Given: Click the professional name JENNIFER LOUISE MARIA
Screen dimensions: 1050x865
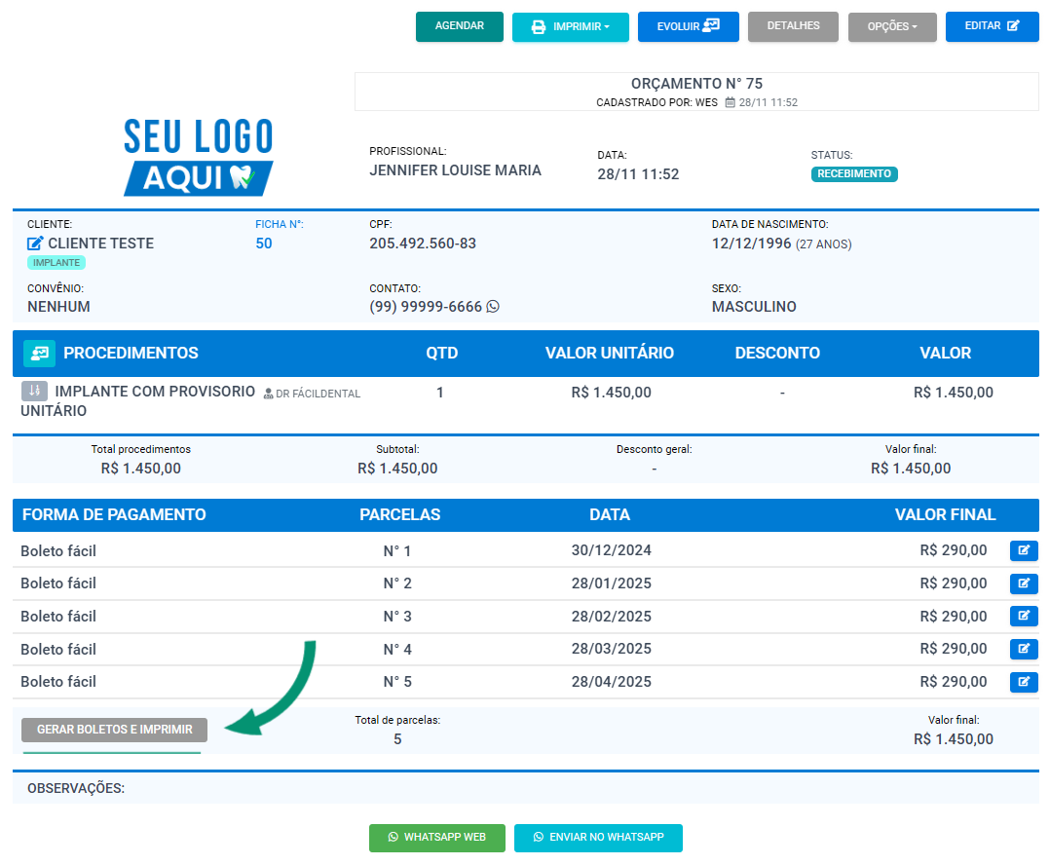Looking at the screenshot, I should 455,170.
